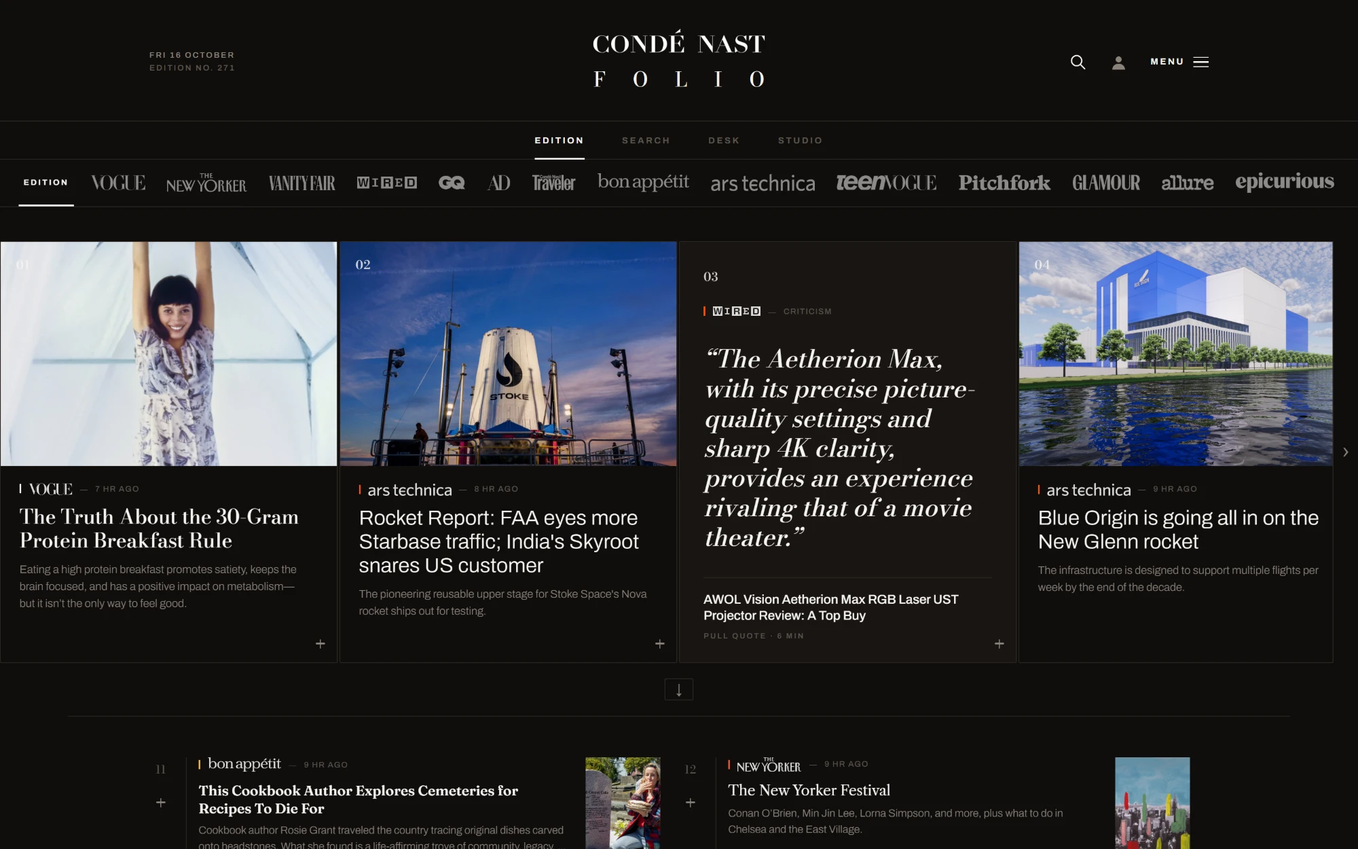Read Blue Origin New Glenn rocket headline
This screenshot has width=1358, height=849.
pyautogui.click(x=1178, y=530)
